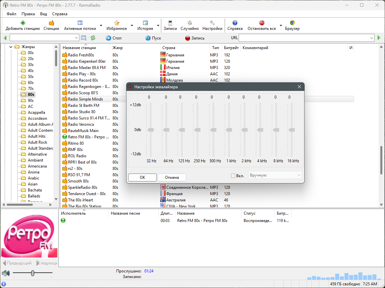Image resolution: width=385 pixels, height=288 pixels.
Task: Click the Ретро FM station logo
Action: 29,235
